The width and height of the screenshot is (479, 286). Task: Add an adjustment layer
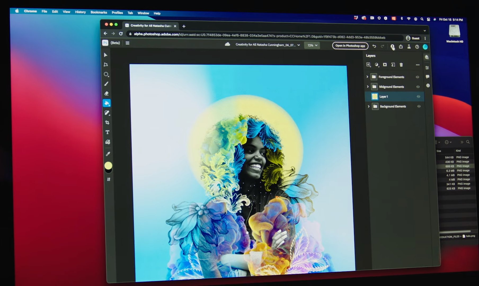click(376, 65)
